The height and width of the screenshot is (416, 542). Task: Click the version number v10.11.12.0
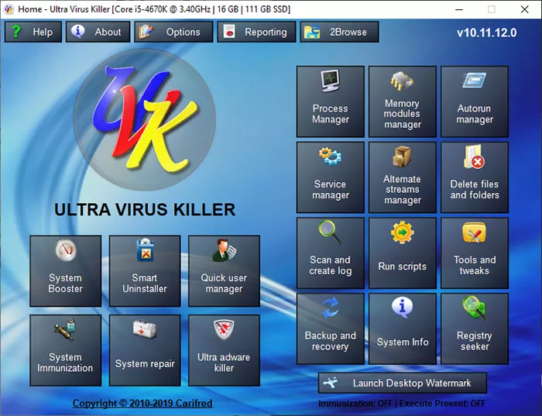(487, 33)
